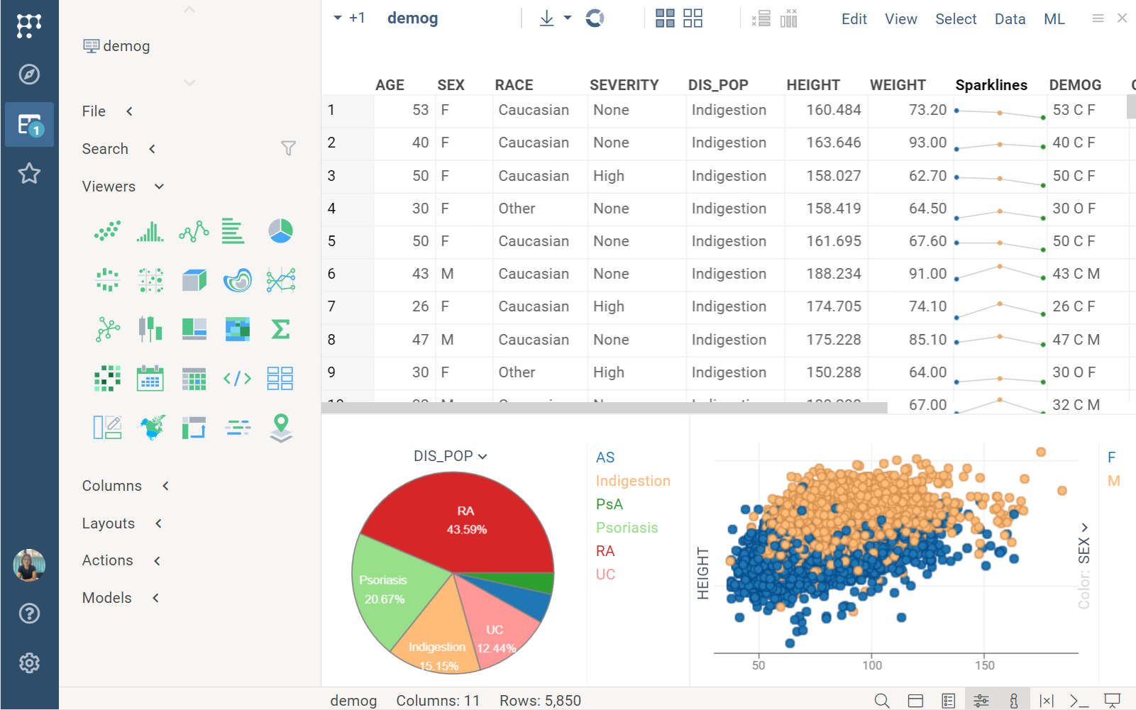Click the scripting viewer code icon
This screenshot has height=710, width=1136.
[x=237, y=379]
